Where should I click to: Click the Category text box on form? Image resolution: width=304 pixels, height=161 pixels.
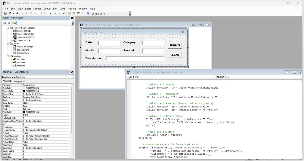pos(153,43)
